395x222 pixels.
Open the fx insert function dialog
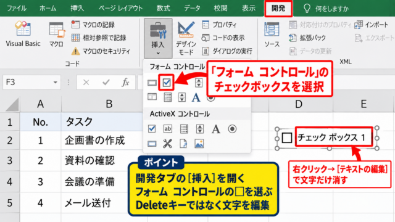125,82
